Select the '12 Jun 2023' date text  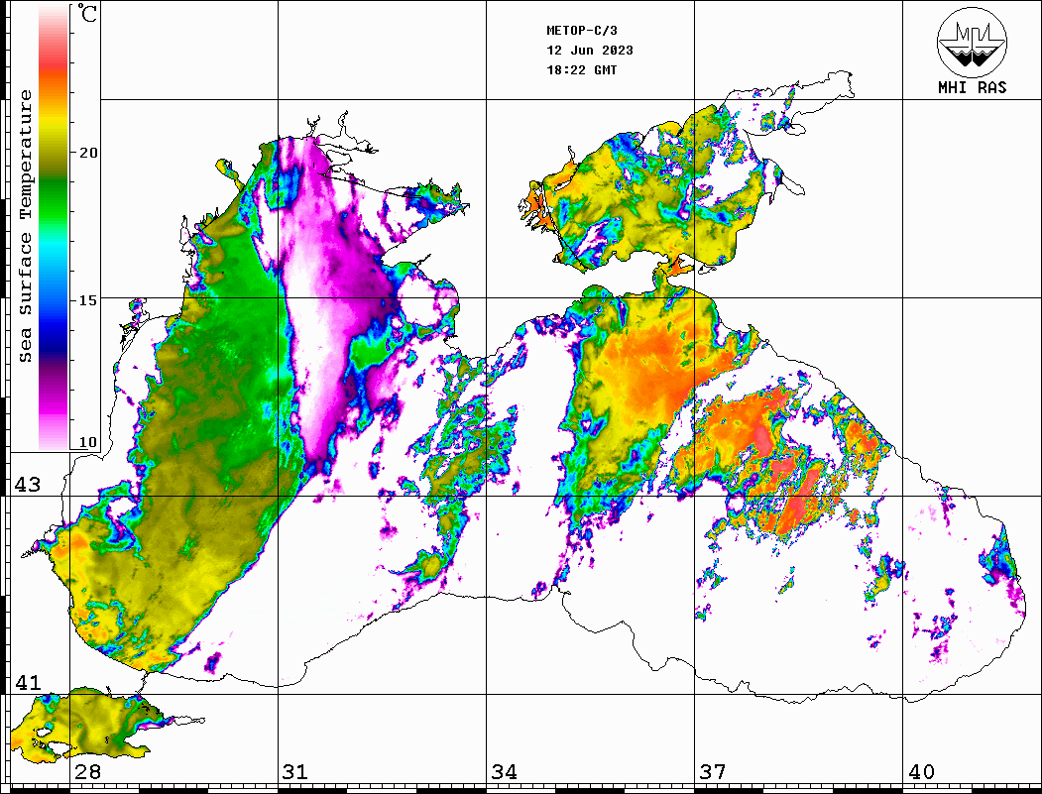(x=590, y=51)
